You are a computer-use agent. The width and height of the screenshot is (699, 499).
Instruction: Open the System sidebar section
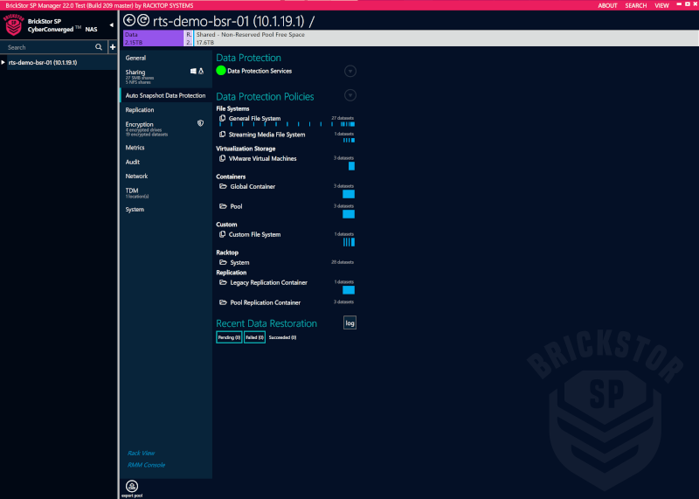click(x=135, y=210)
